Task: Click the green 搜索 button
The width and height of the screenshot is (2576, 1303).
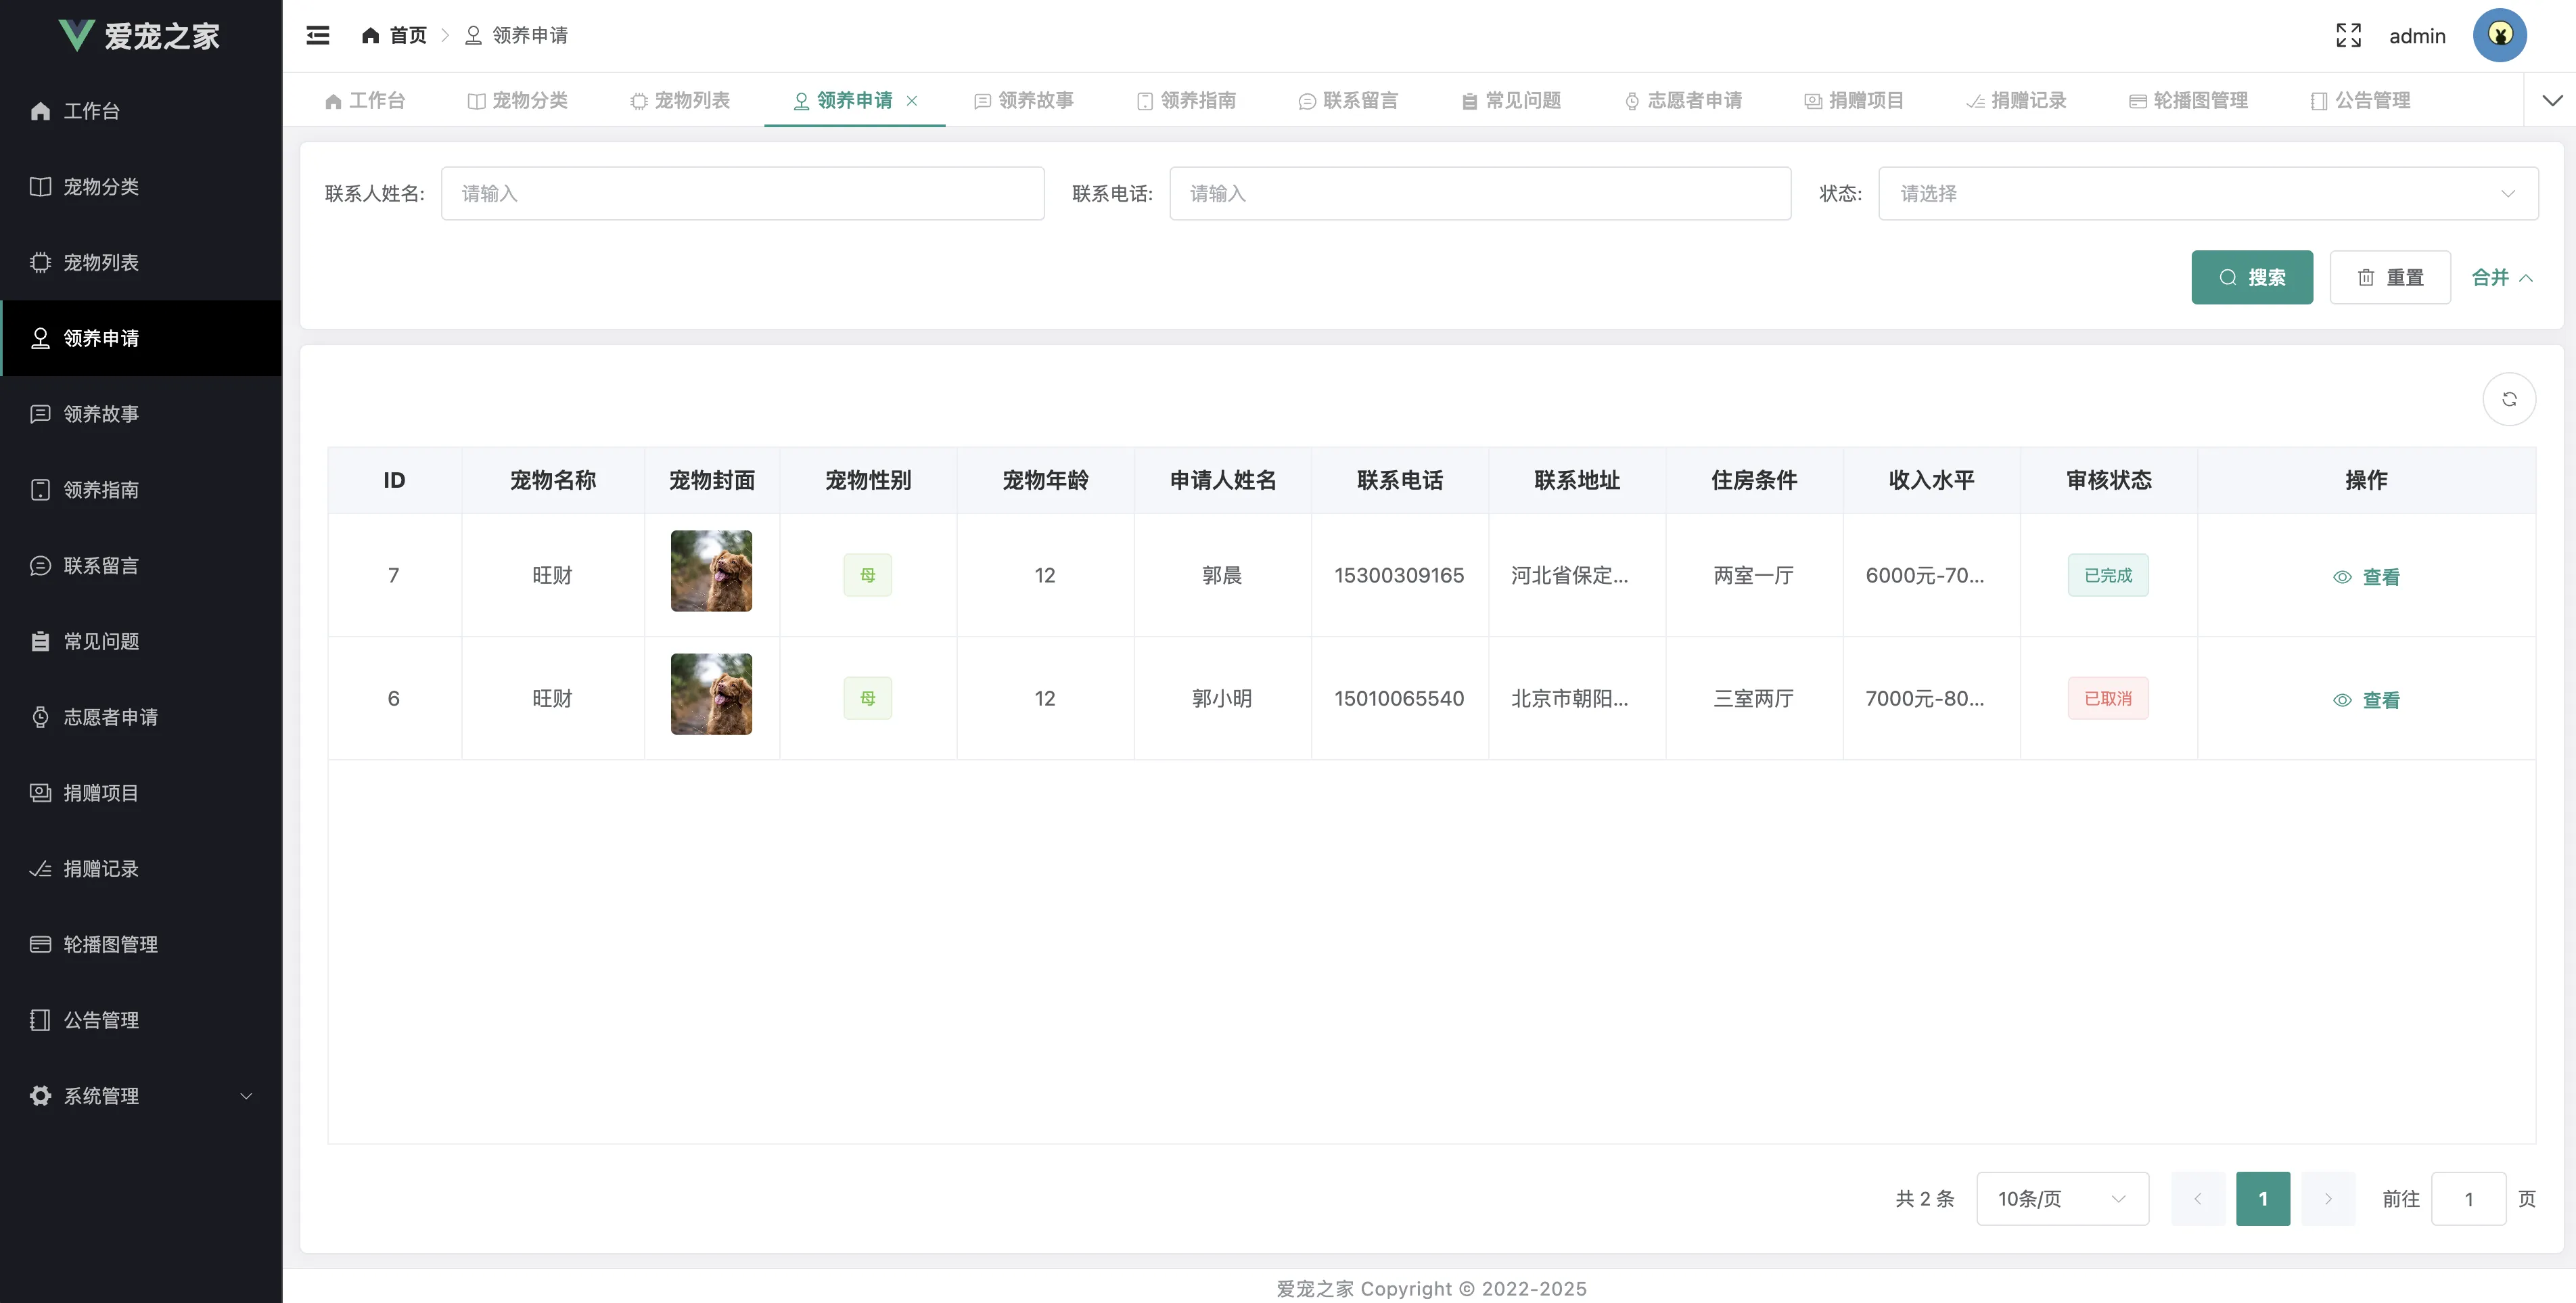Action: tap(2251, 278)
